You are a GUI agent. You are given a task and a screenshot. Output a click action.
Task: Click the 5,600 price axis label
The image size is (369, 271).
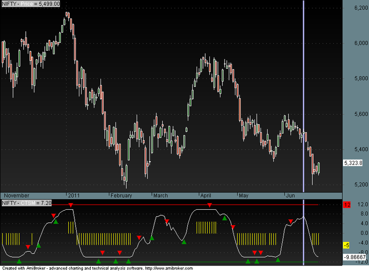coord(361,114)
